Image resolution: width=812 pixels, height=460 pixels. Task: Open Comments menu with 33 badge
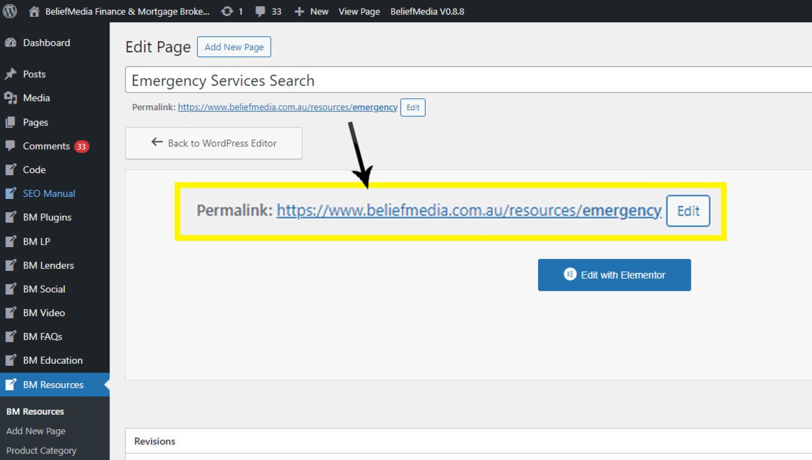46,146
